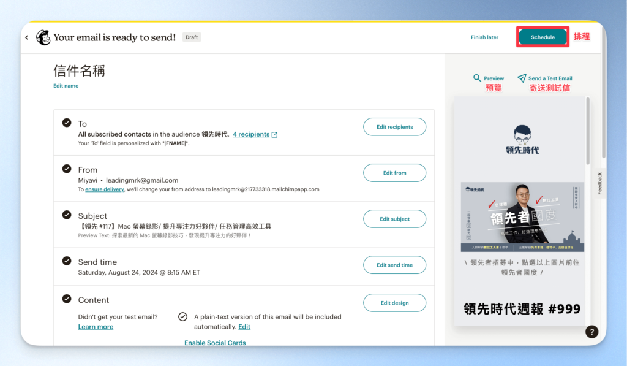Click the Preview Text line
Viewport: 627px width, 366px height.
[x=165, y=235]
